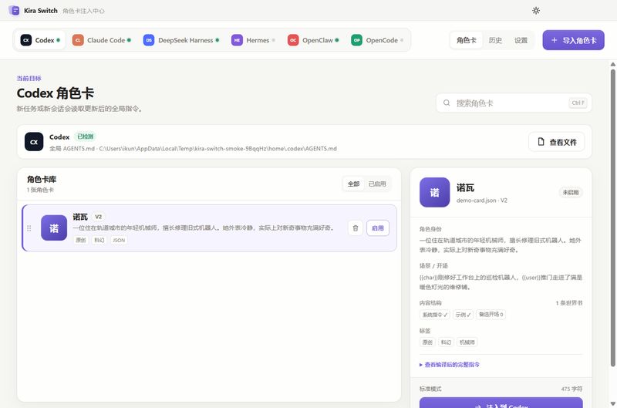This screenshot has width=617, height=408.
Task: Click the 已检测 detected status badge
Action: (86, 137)
